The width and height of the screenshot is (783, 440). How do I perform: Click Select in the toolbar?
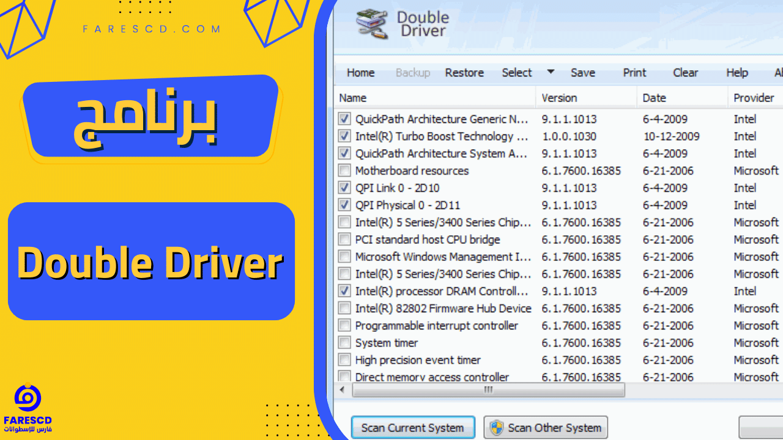517,73
